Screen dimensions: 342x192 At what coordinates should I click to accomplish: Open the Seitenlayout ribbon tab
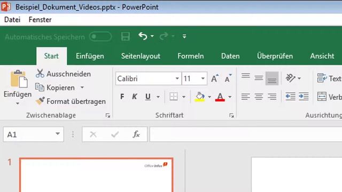pyautogui.click(x=141, y=56)
